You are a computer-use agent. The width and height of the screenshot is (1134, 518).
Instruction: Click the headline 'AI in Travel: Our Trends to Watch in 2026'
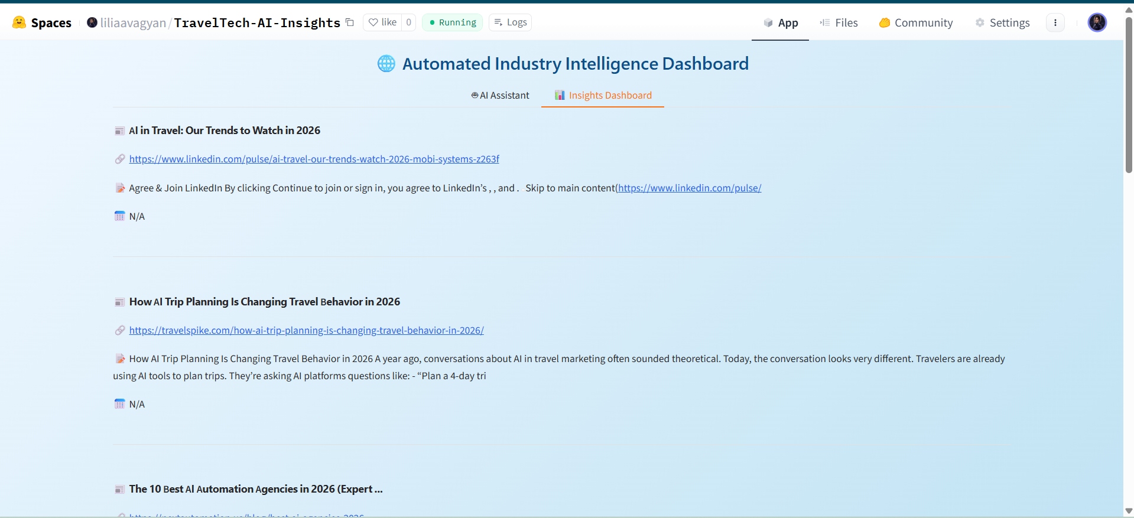pyautogui.click(x=225, y=131)
